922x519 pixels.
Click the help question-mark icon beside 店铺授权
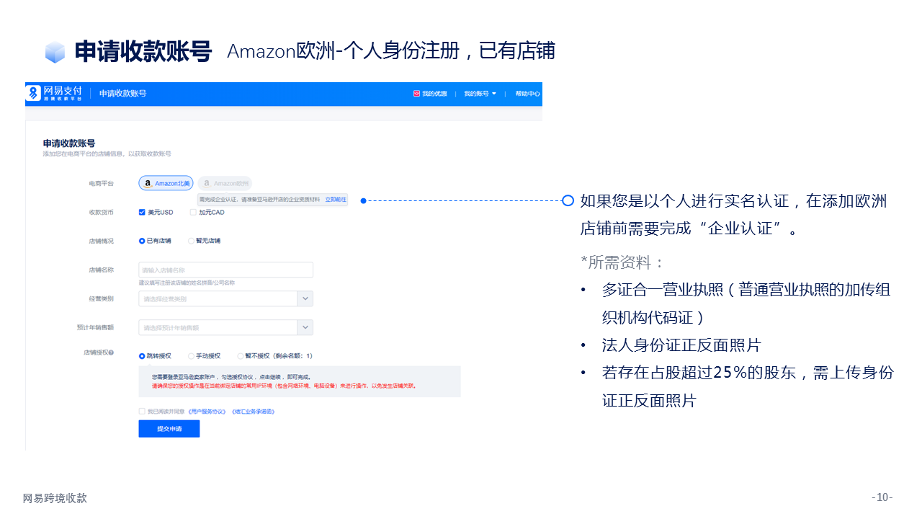point(111,352)
